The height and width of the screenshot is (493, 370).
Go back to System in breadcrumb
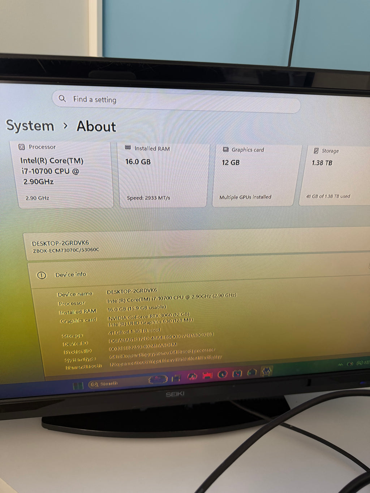[30, 126]
